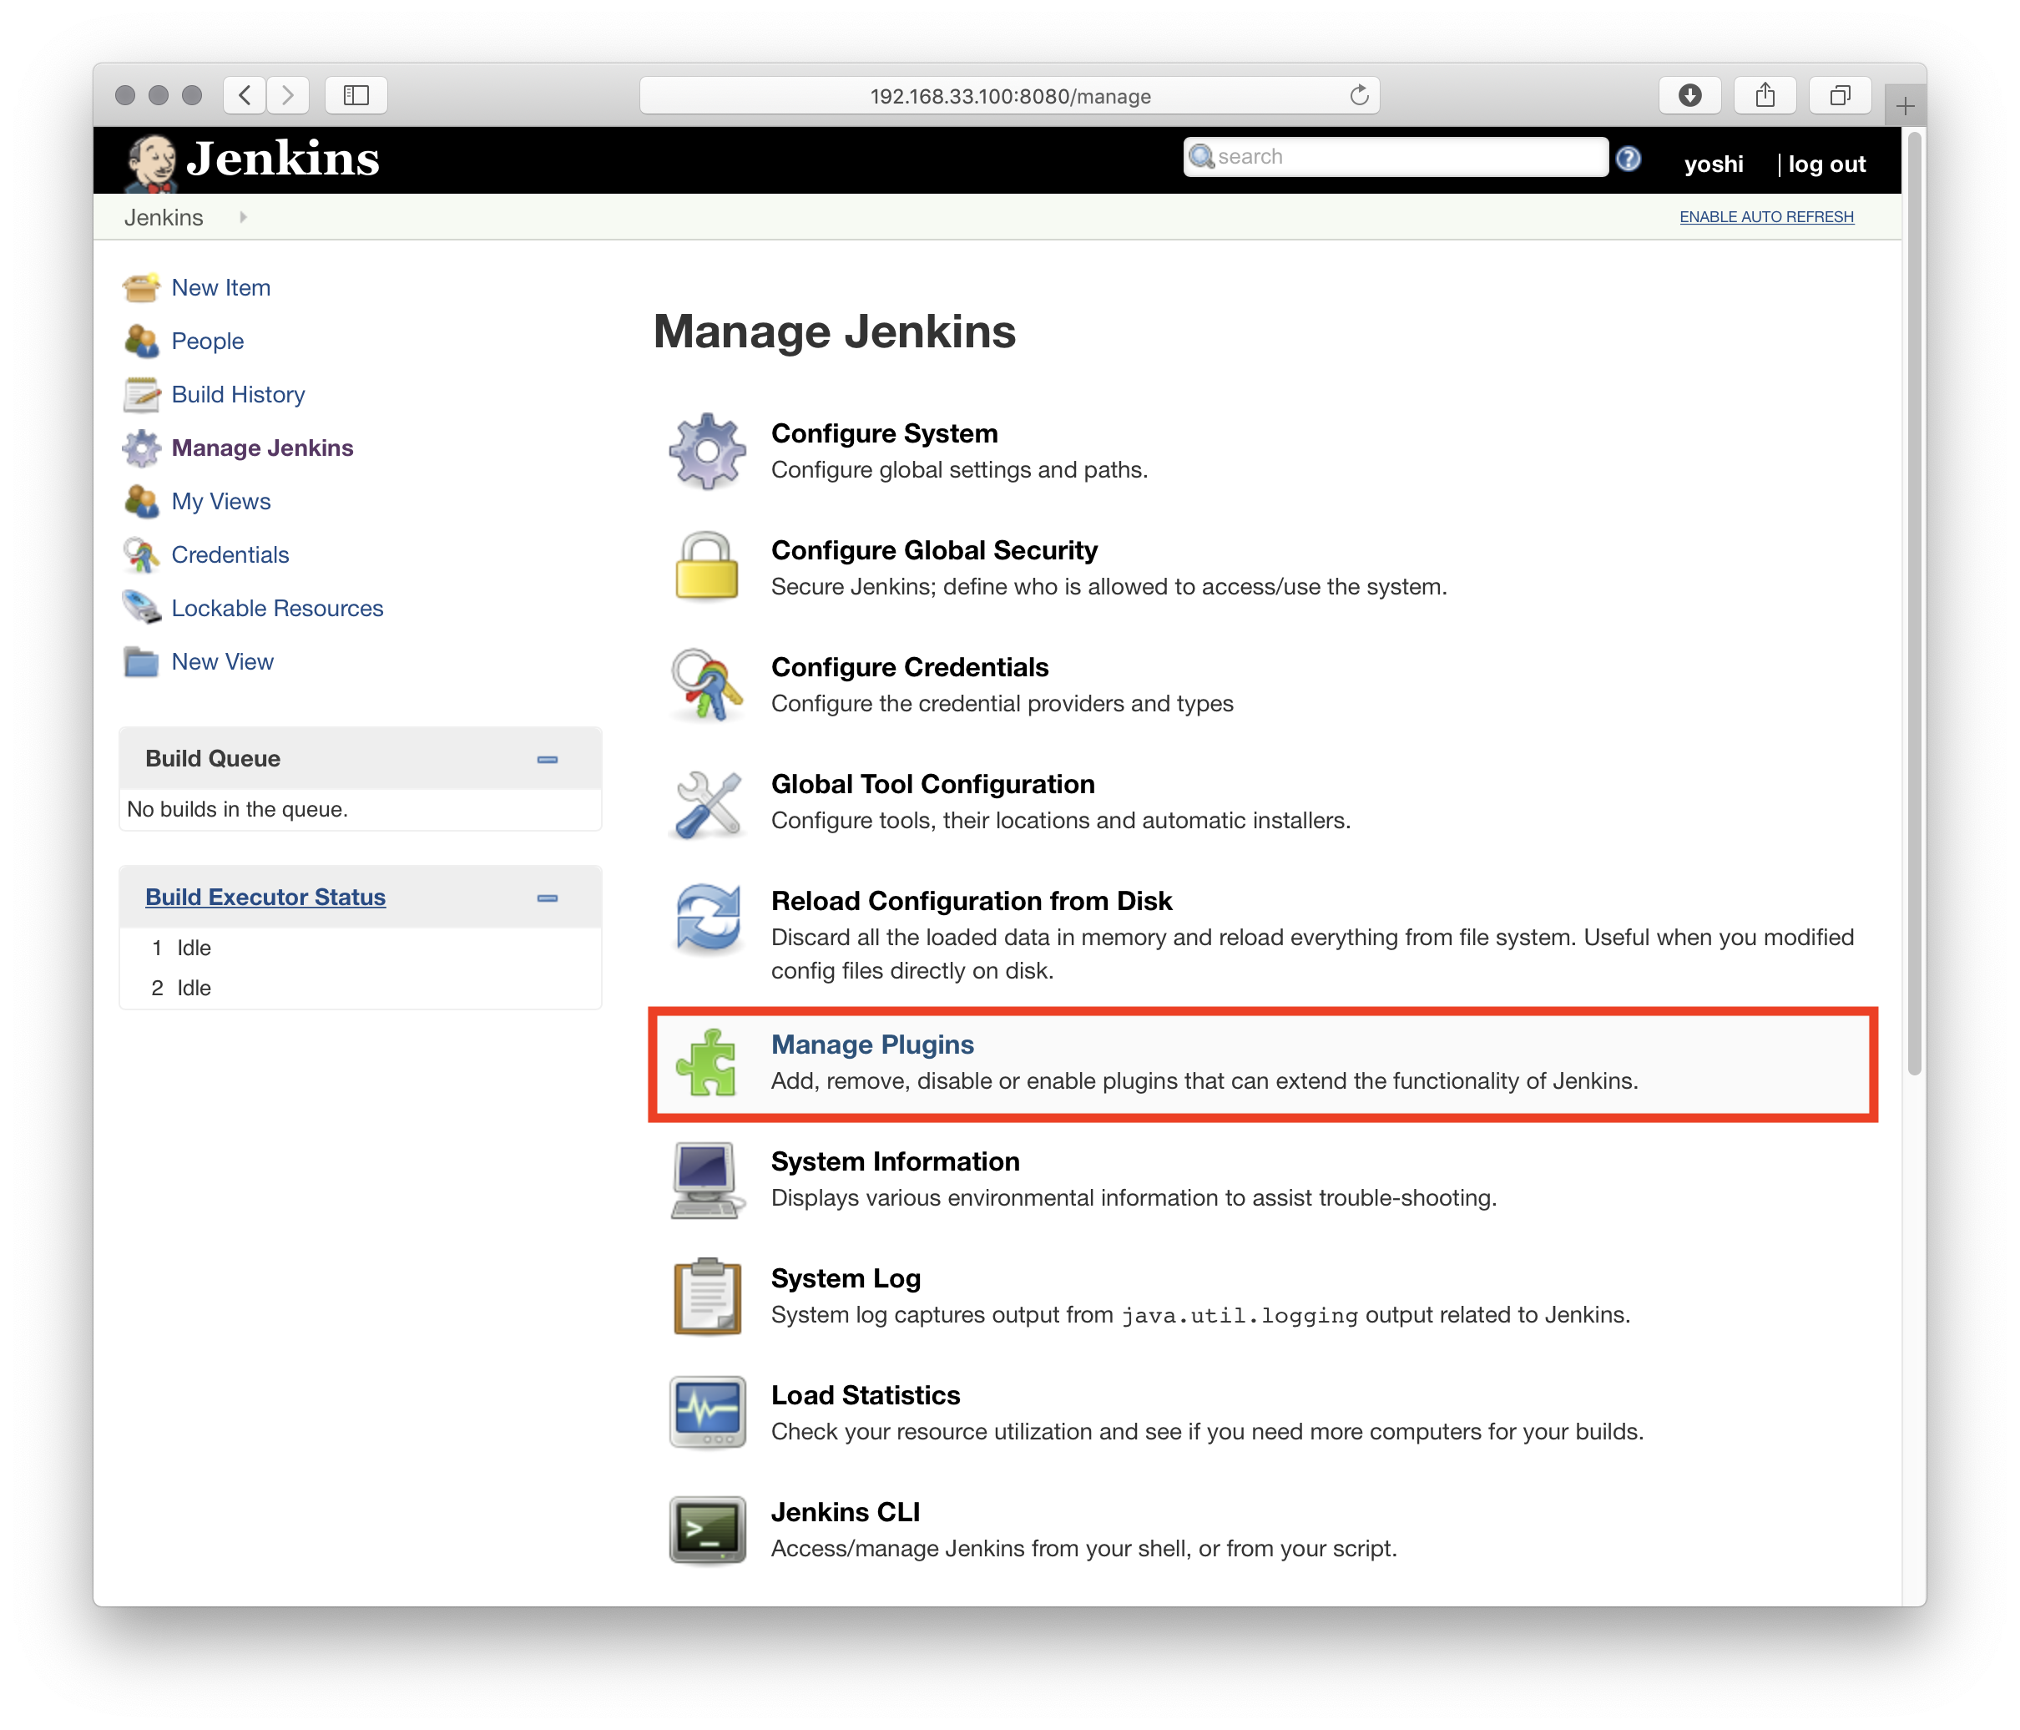The height and width of the screenshot is (1730, 2020).
Task: Open People in the sidebar
Action: (x=208, y=341)
